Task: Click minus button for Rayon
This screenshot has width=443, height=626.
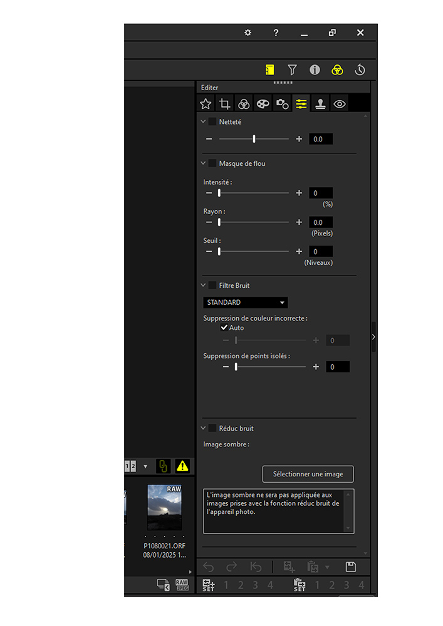Action: tap(209, 222)
